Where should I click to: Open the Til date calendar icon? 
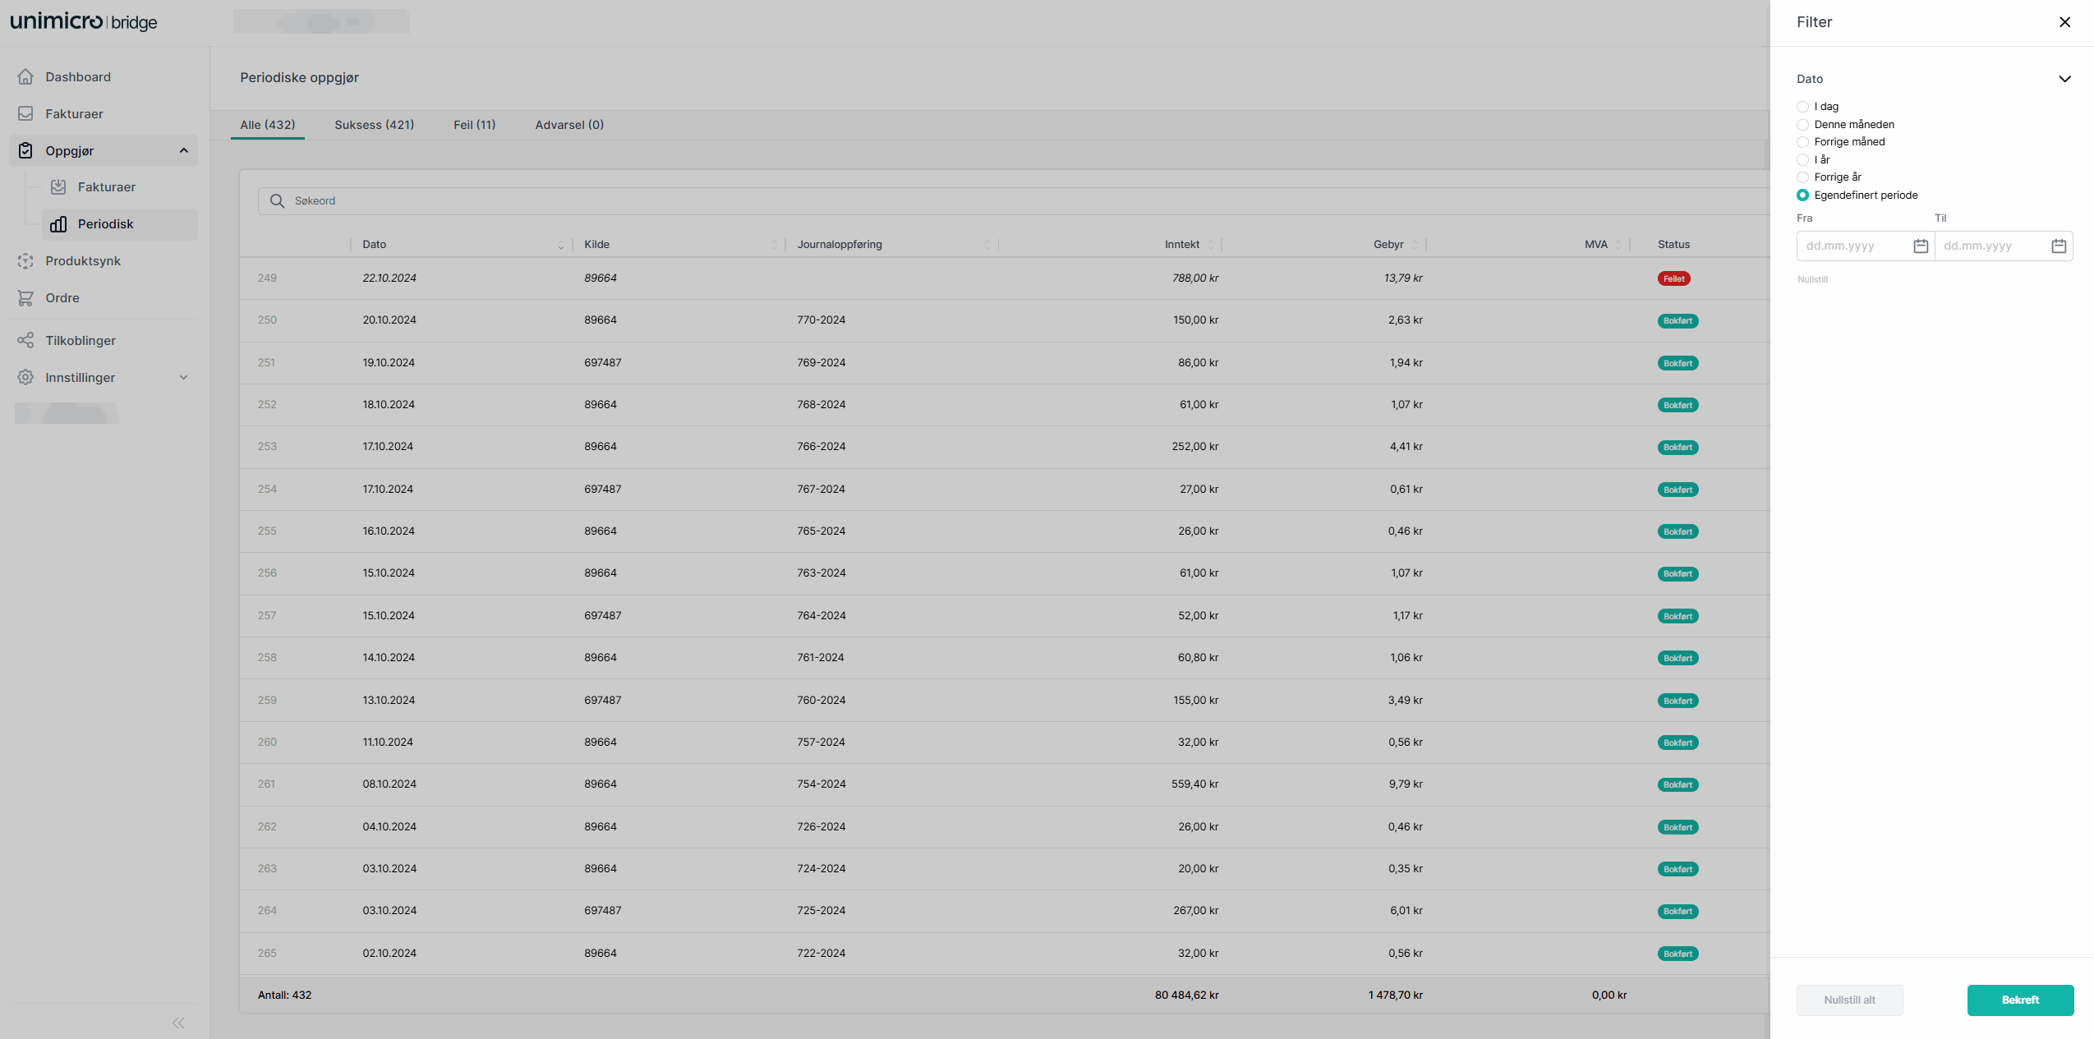(2058, 246)
